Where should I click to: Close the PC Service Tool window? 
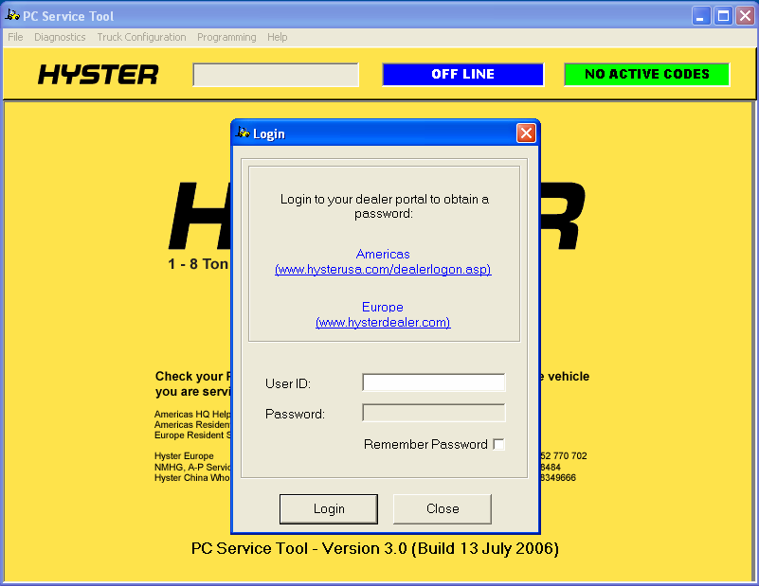746,16
